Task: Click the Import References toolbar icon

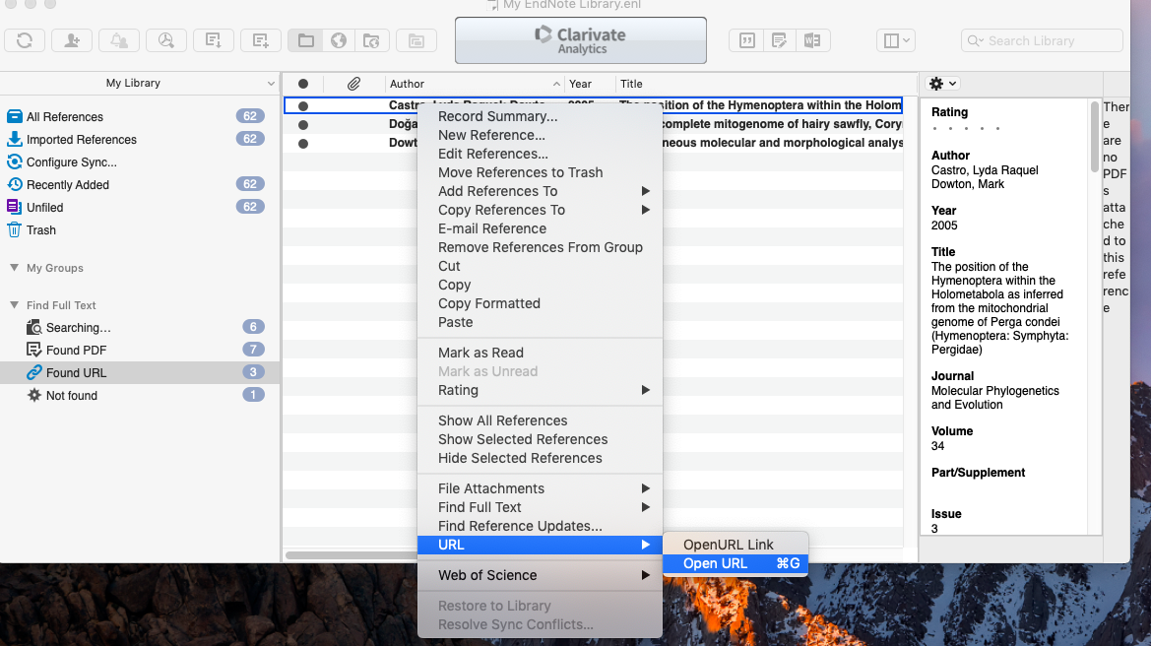Action: click(x=214, y=40)
